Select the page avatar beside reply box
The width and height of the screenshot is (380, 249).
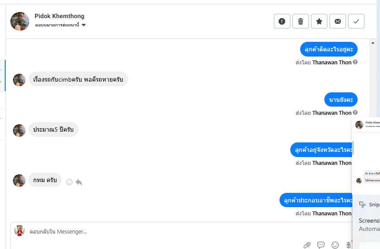click(x=19, y=231)
